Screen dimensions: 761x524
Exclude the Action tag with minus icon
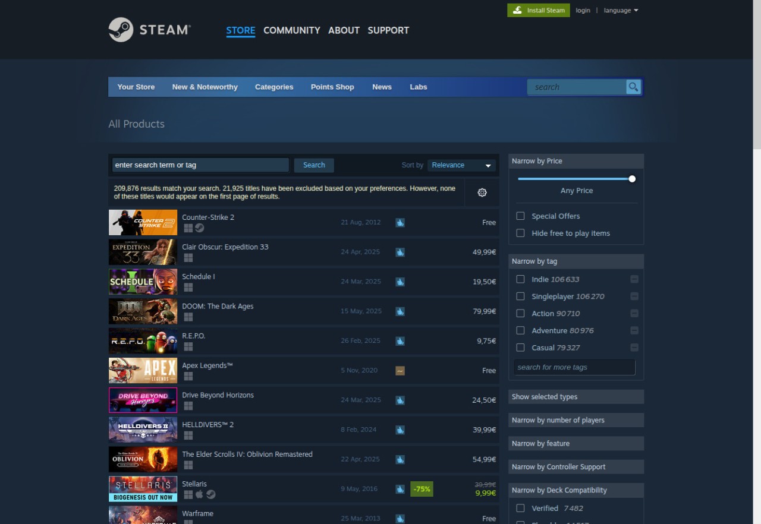[634, 314]
